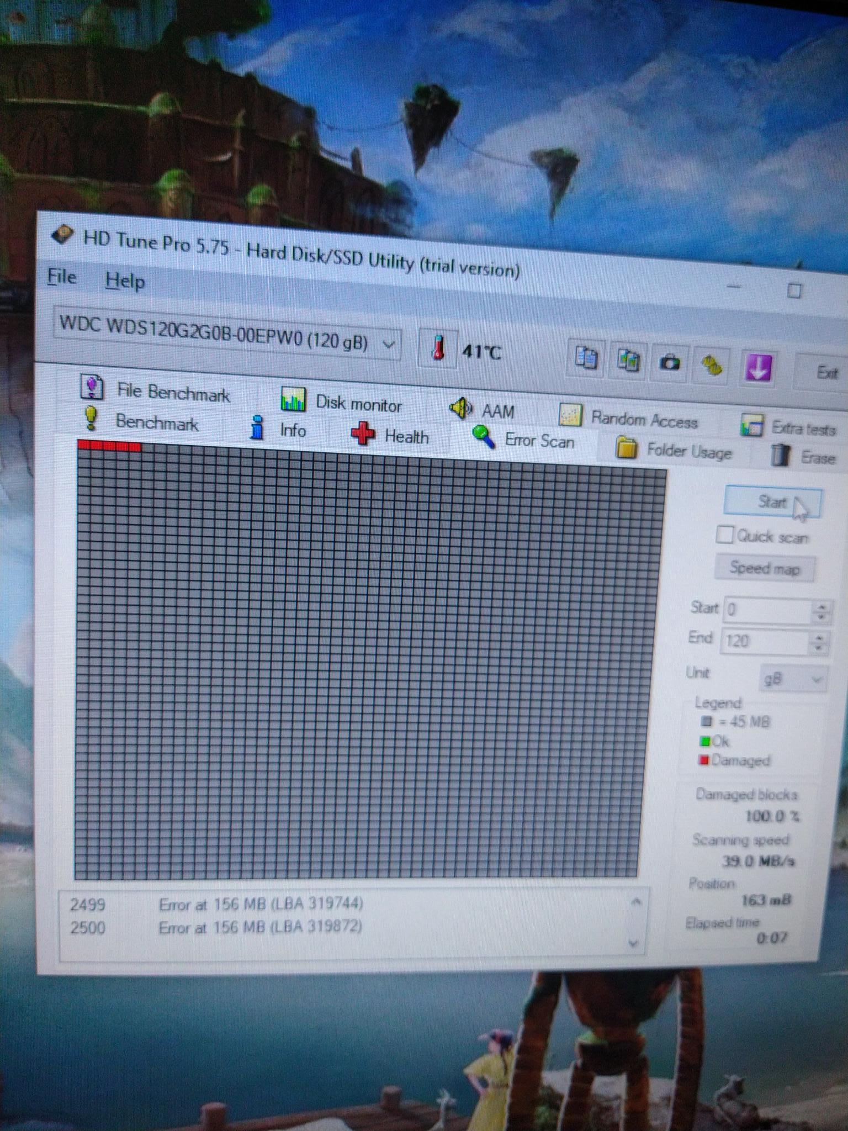Click the HD Tune Pro title bar icon
Image resolution: width=848 pixels, height=1131 pixels.
coord(62,235)
